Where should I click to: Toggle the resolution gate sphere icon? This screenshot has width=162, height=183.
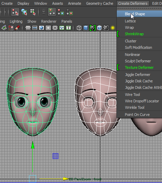coord(42,28)
